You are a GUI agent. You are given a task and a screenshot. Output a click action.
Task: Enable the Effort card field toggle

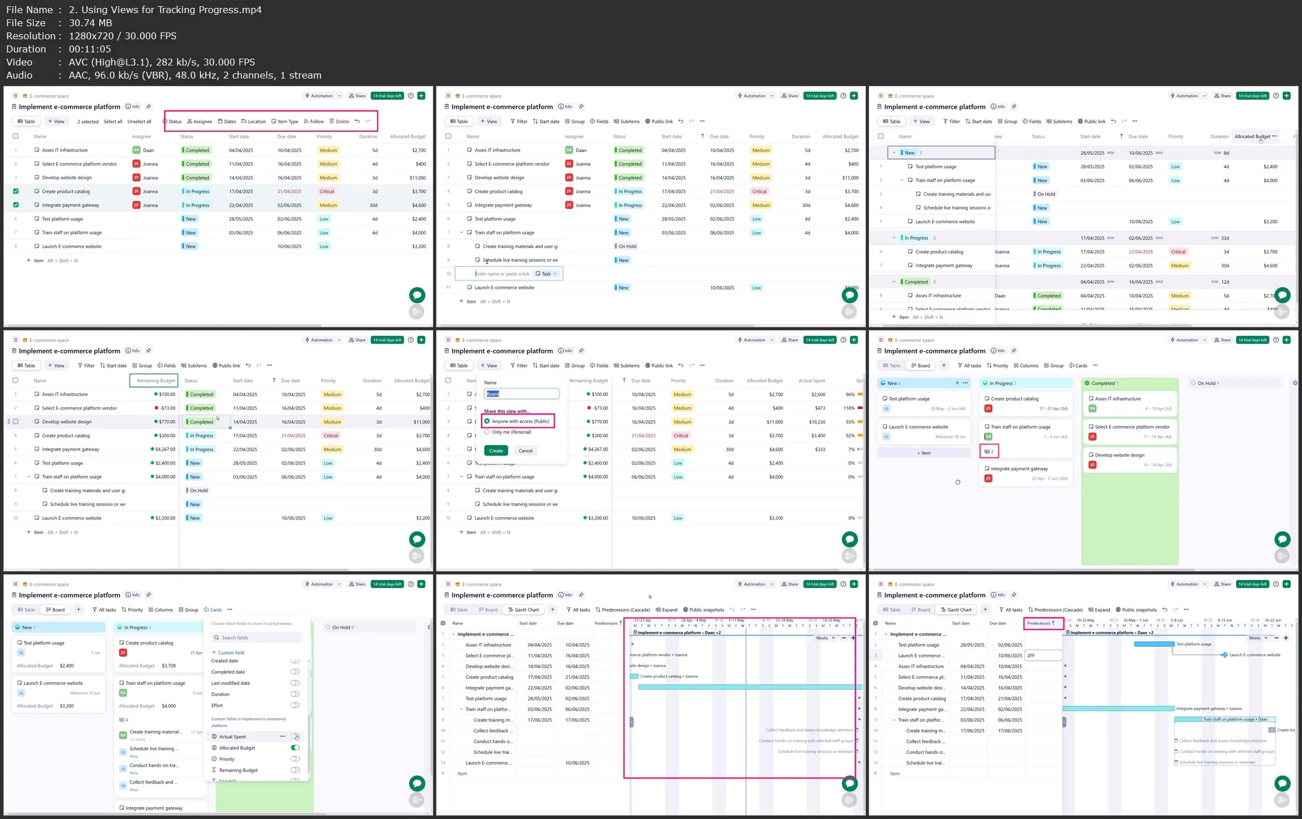(295, 705)
